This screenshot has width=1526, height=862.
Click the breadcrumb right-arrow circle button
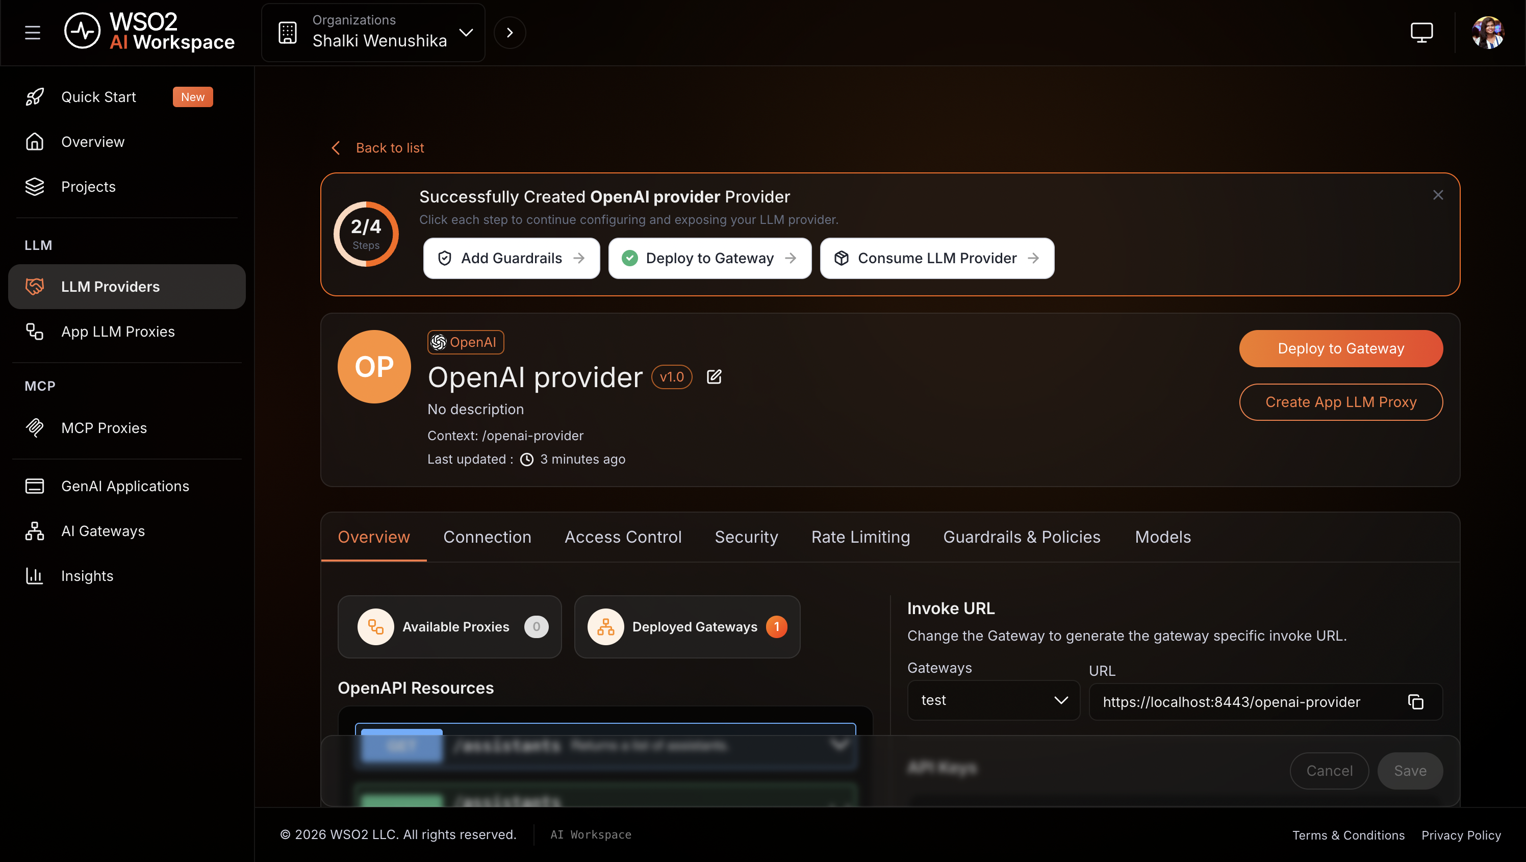[x=510, y=33]
